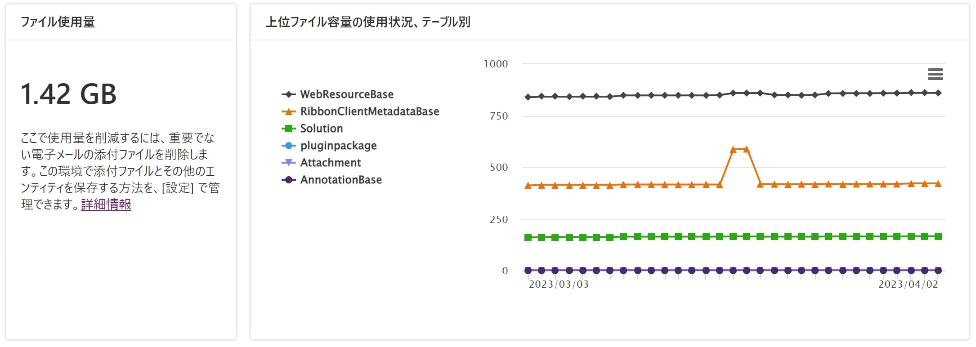Click the pluginpackage circle legend marker
Viewport: 976px width, 347px height.
point(288,146)
